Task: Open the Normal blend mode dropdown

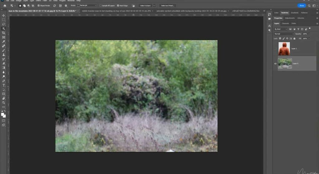Action: click(284, 34)
